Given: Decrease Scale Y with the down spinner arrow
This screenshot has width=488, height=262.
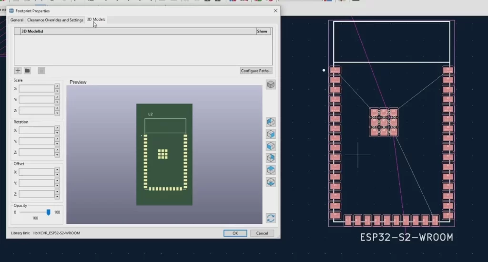Looking at the screenshot, I should tap(57, 102).
